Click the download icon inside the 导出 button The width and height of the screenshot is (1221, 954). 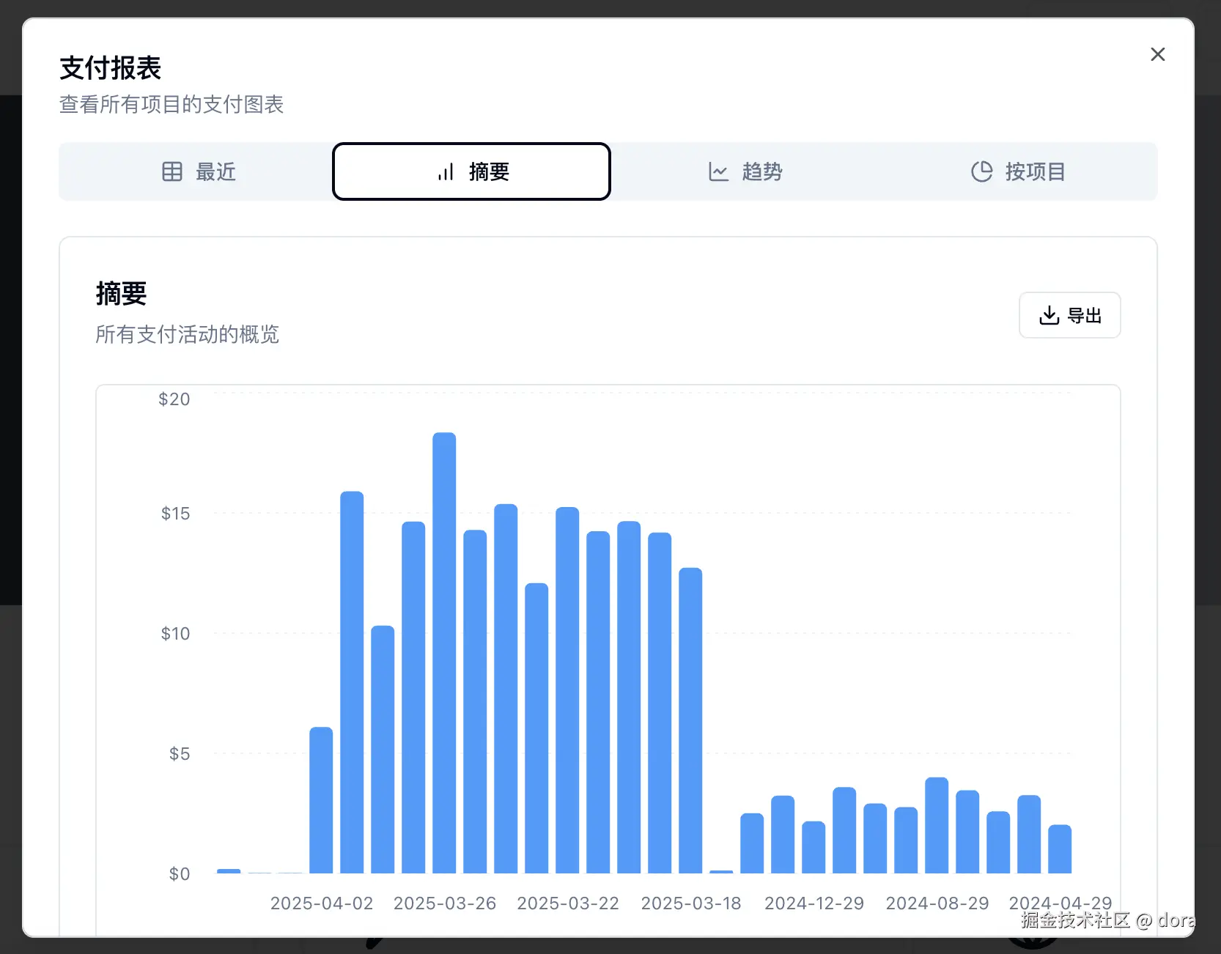tap(1050, 315)
